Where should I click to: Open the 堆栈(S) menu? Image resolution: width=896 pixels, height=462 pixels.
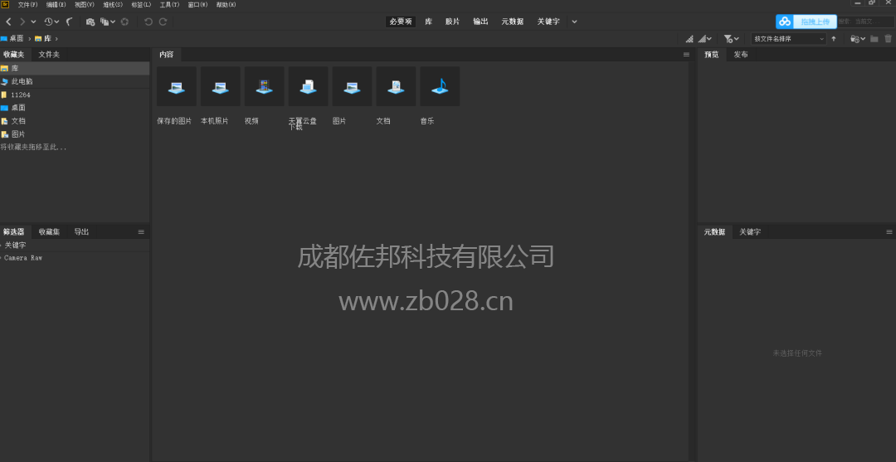click(113, 5)
